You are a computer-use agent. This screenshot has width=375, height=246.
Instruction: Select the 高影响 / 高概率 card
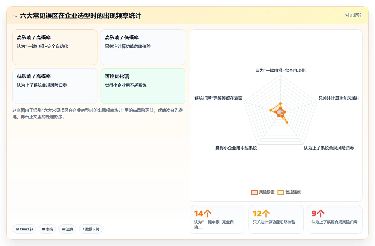pyautogui.click(x=55, y=47)
